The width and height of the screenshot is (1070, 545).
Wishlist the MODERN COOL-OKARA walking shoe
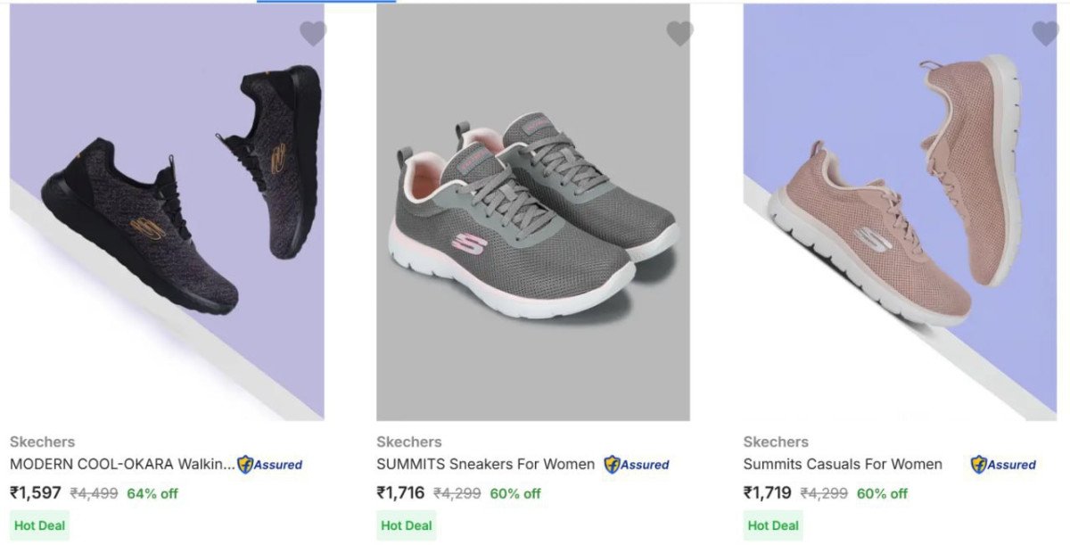pyautogui.click(x=313, y=34)
